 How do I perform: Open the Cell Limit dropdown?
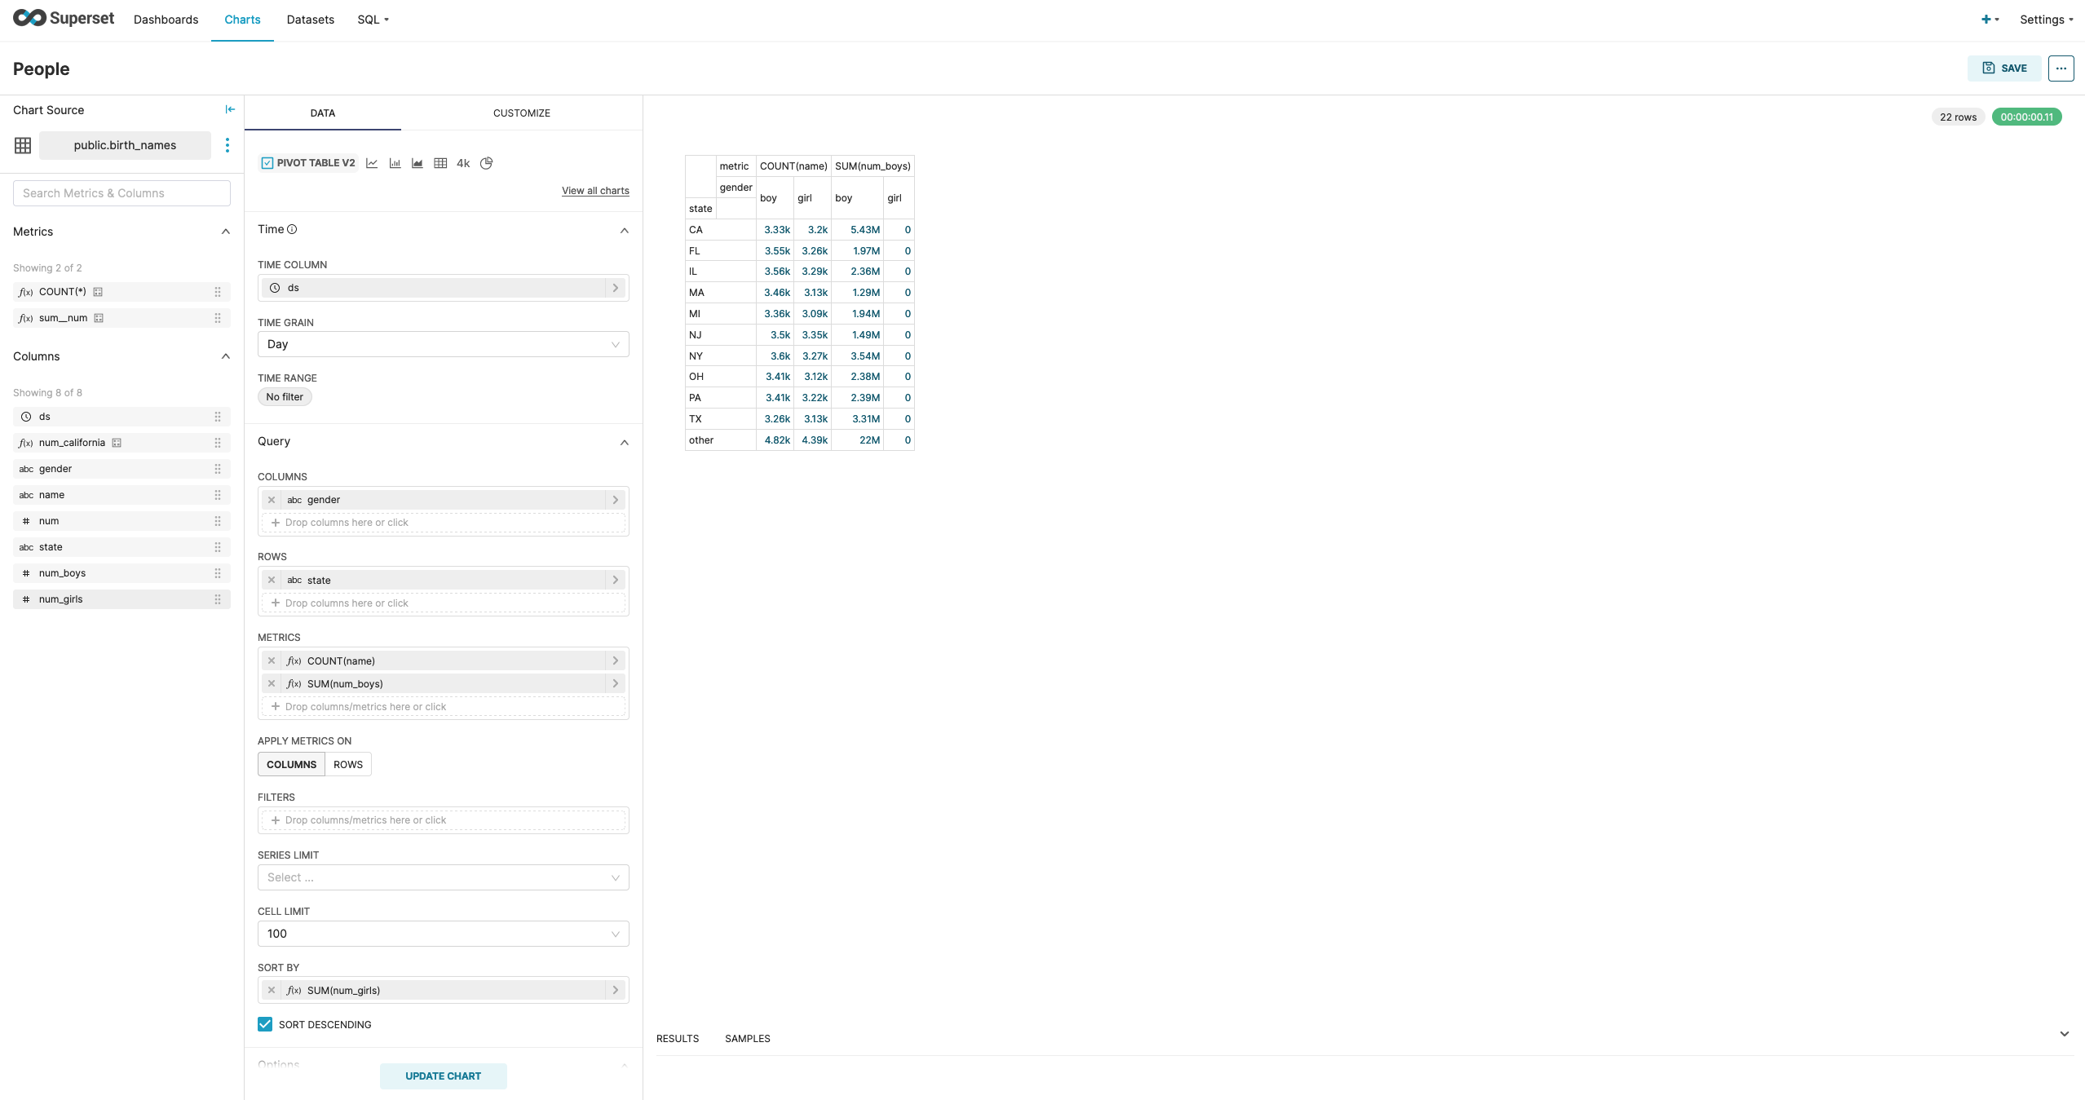(x=444, y=934)
